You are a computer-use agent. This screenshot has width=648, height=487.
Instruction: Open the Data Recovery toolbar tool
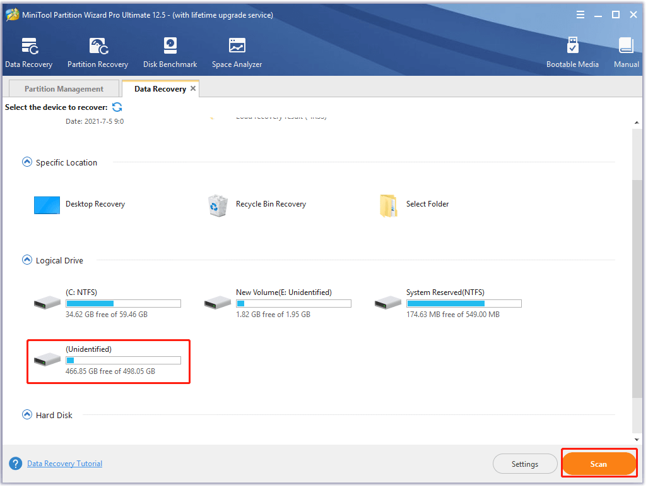click(x=29, y=52)
